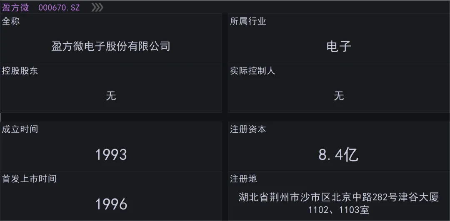Click the address line 1102、1103室
The width and height of the screenshot is (450, 221).
coord(339,210)
